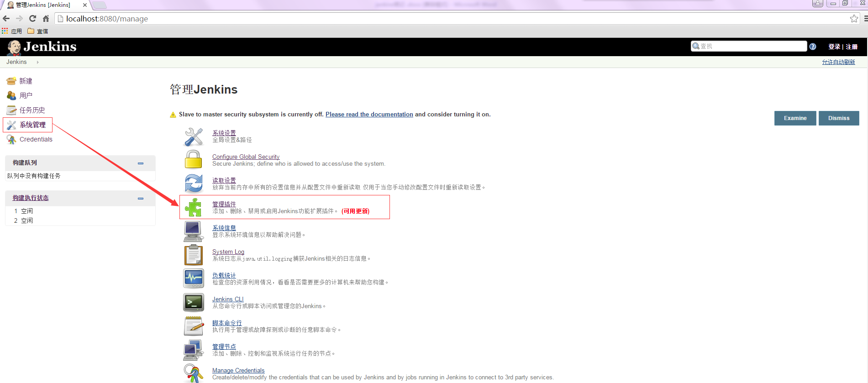Collapse the 构建执行状态 panel

(141, 198)
